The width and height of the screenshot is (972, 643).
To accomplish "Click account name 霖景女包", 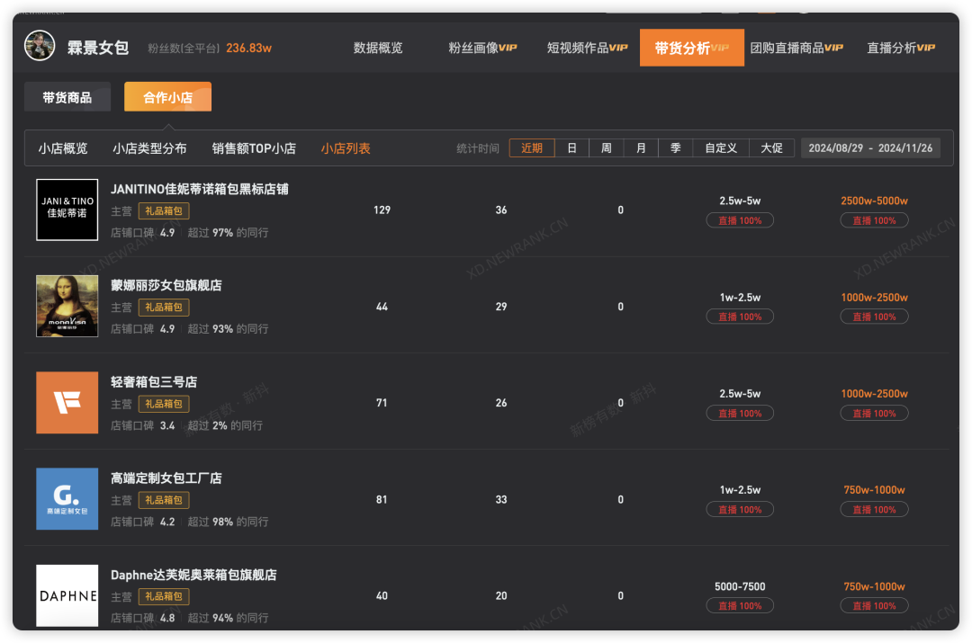I will coord(98,48).
